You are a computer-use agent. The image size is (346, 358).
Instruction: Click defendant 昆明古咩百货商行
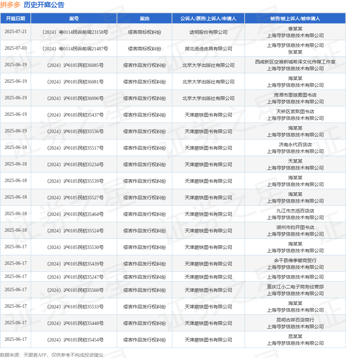pyautogui.click(x=295, y=320)
